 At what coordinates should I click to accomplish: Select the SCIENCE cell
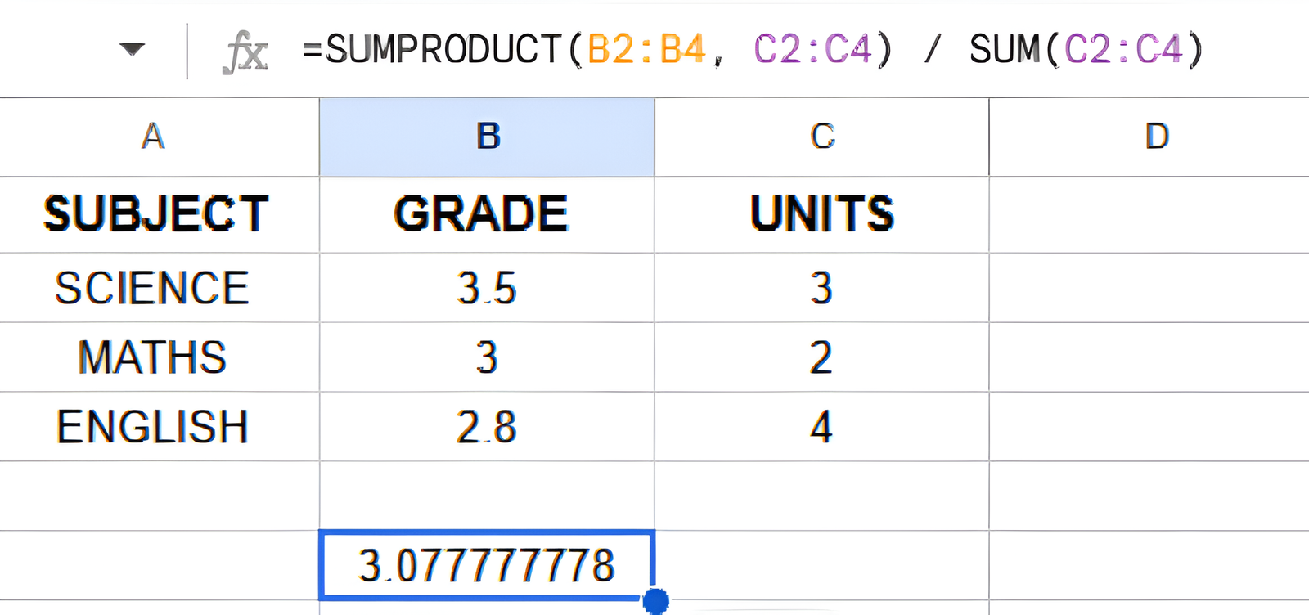click(x=151, y=287)
